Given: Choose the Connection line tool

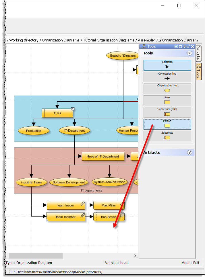Looking at the screenshot, I should tap(167, 77).
